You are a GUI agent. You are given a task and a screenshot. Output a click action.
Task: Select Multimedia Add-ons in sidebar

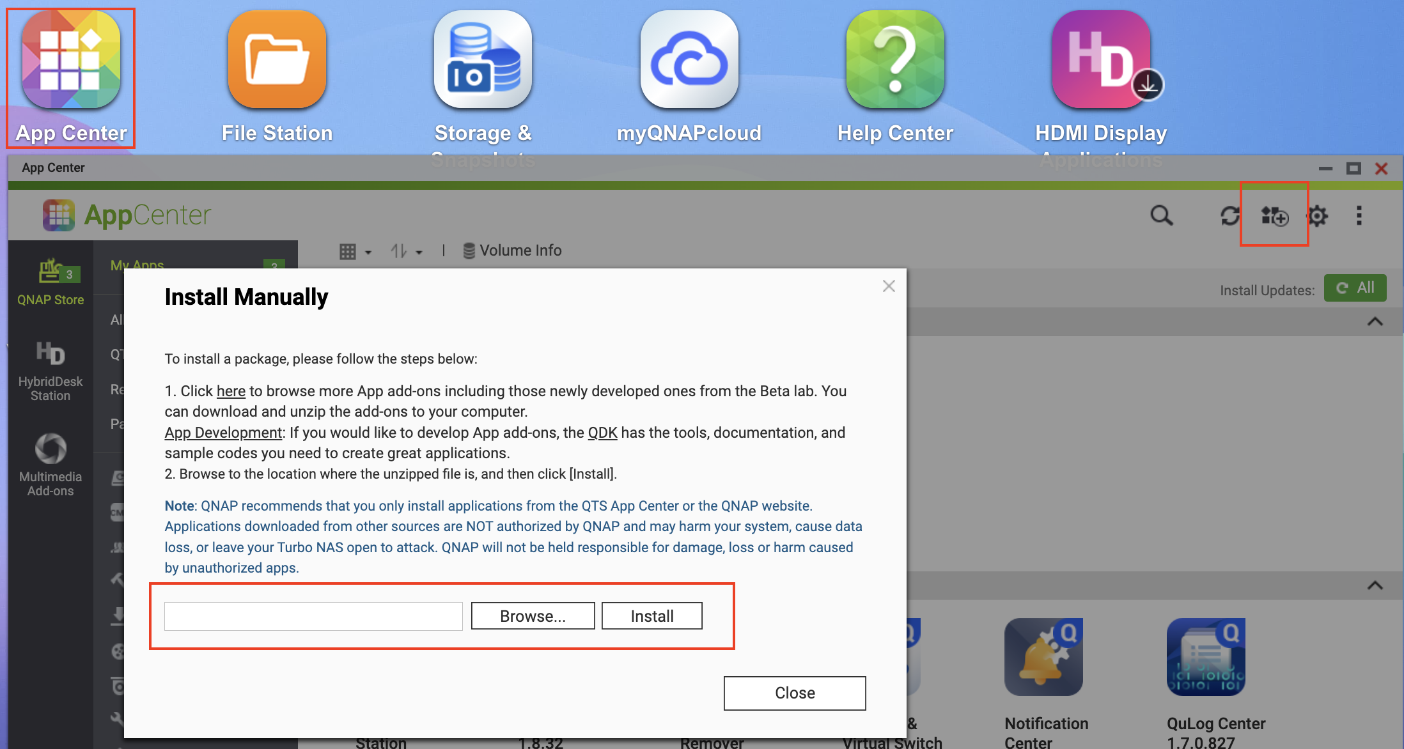[51, 465]
